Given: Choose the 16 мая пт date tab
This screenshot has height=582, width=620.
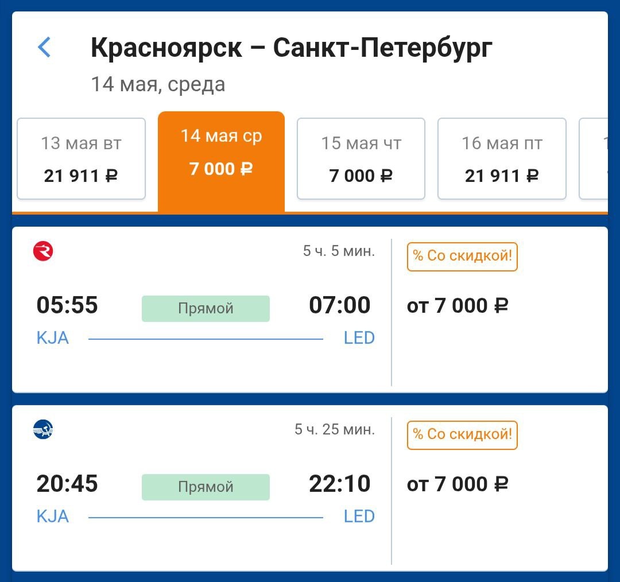Looking at the screenshot, I should [502, 159].
